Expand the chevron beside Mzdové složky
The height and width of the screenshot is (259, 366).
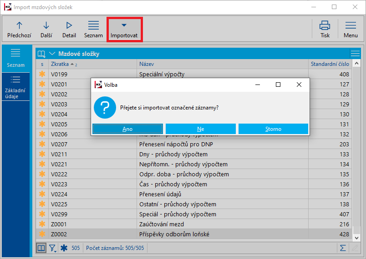click(52, 54)
